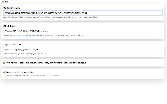The height and width of the screenshot is (104, 167).
Task: Click the example token text in parentheses
Action: 60,35
